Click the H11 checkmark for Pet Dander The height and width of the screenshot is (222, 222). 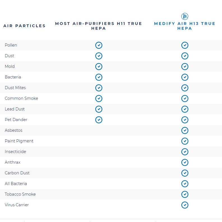99,120
